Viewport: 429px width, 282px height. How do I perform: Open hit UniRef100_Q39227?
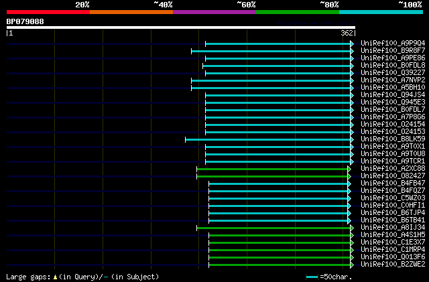click(x=393, y=73)
